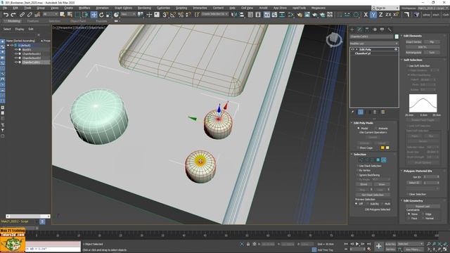This screenshot has height=253, width=450.
Task: Click the Flip button in Edit Elements
Action: point(432,42)
